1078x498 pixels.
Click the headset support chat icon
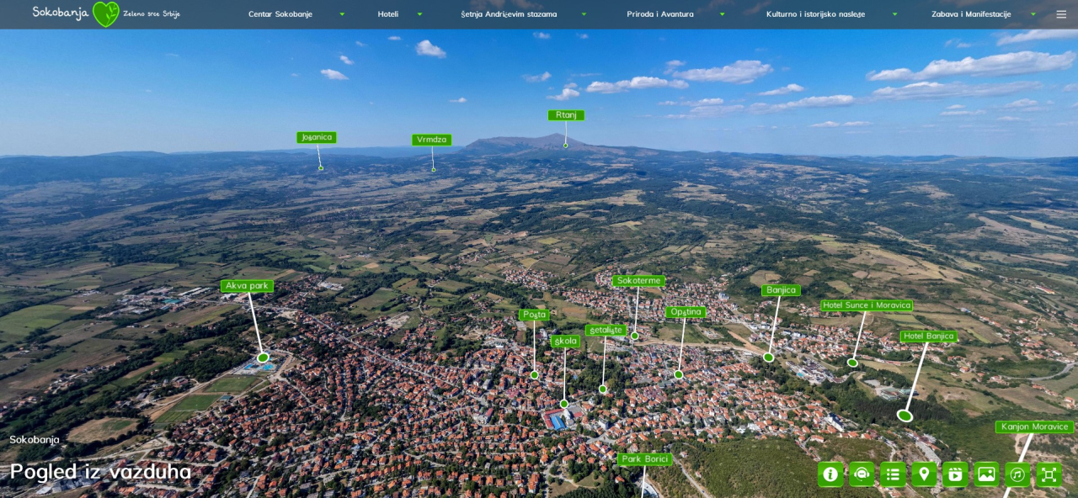click(862, 474)
